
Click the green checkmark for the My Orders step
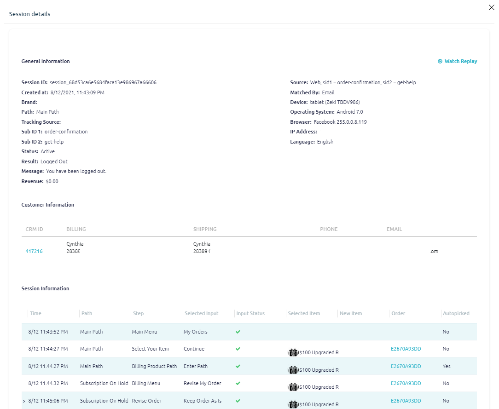click(238, 331)
